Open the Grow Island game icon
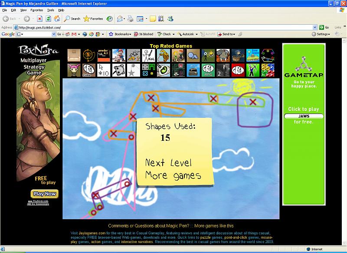This screenshot has width=347, height=253. [x=252, y=55]
